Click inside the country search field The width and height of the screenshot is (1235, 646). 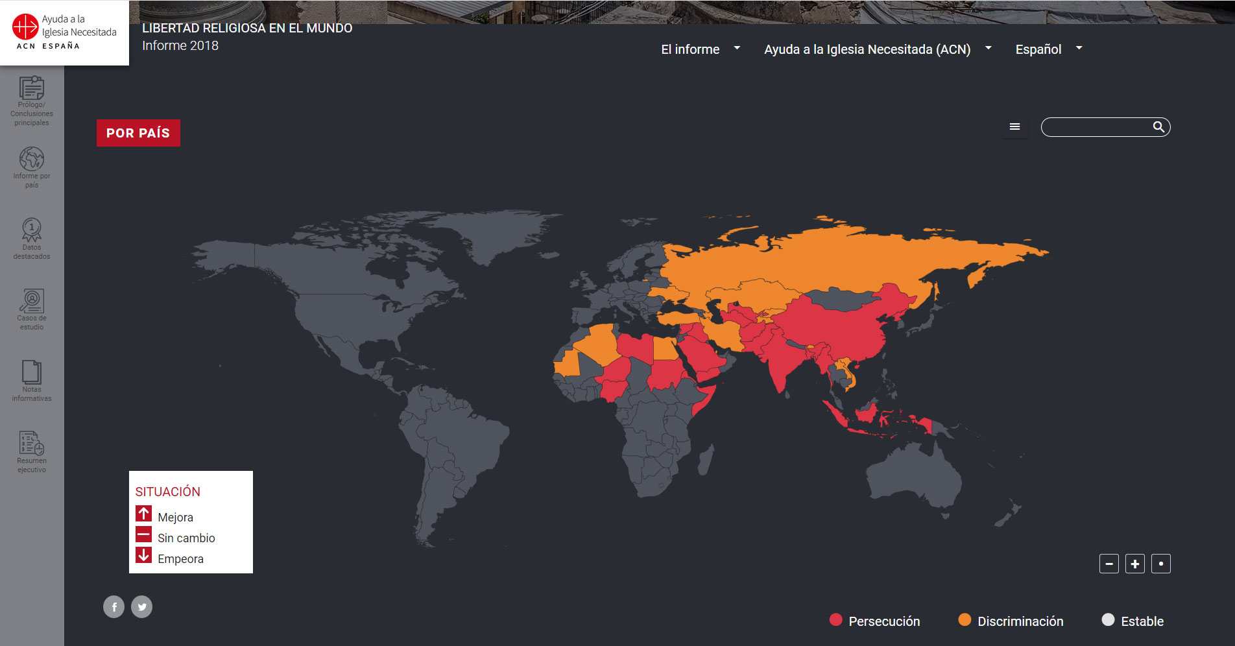(1096, 127)
